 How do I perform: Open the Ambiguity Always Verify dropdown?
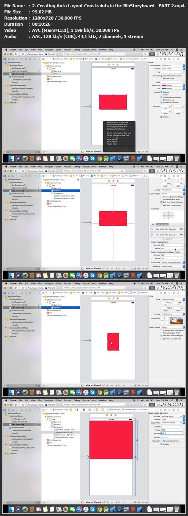click(x=173, y=266)
